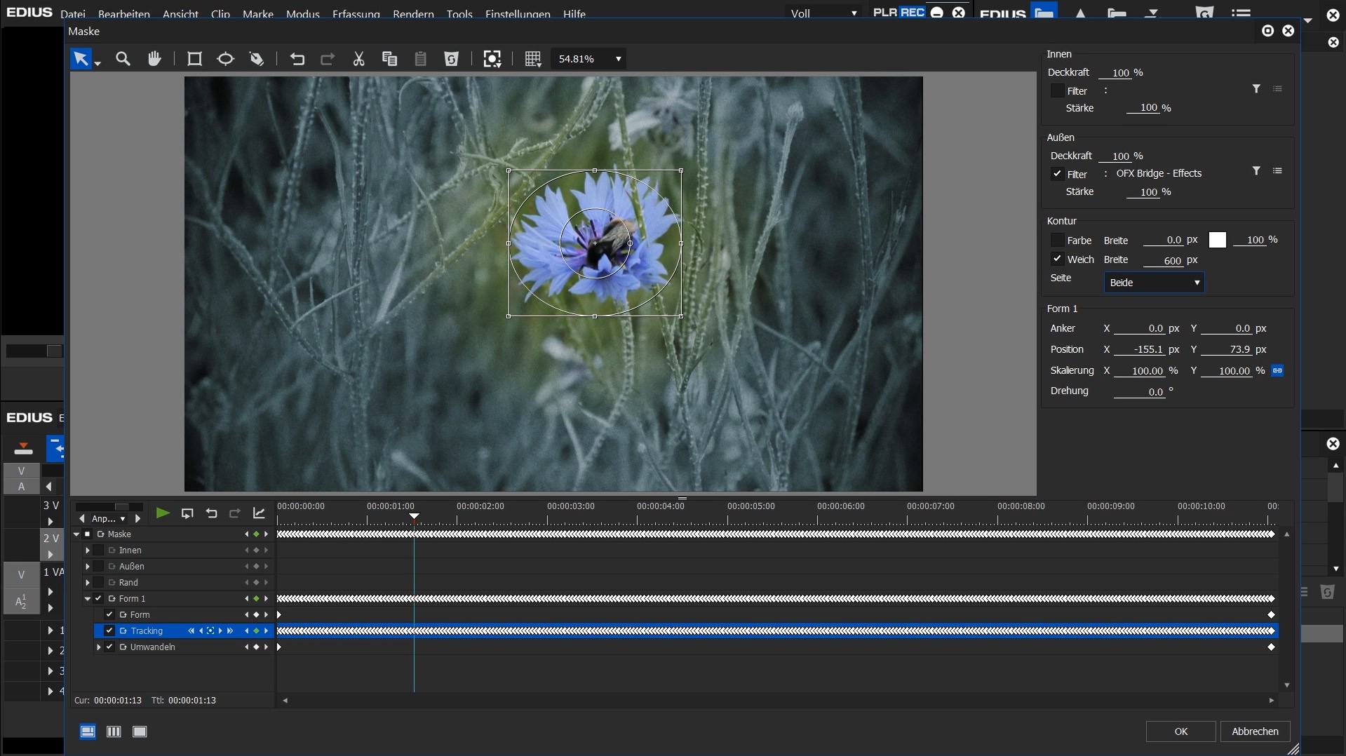Click the tracking target icon in Tracking row
Viewport: 1346px width, 756px height.
[210, 631]
